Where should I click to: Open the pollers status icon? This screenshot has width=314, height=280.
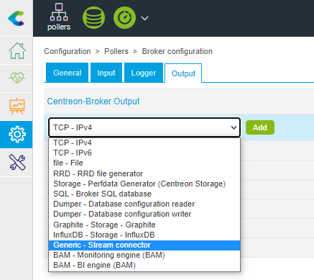[x=59, y=17]
